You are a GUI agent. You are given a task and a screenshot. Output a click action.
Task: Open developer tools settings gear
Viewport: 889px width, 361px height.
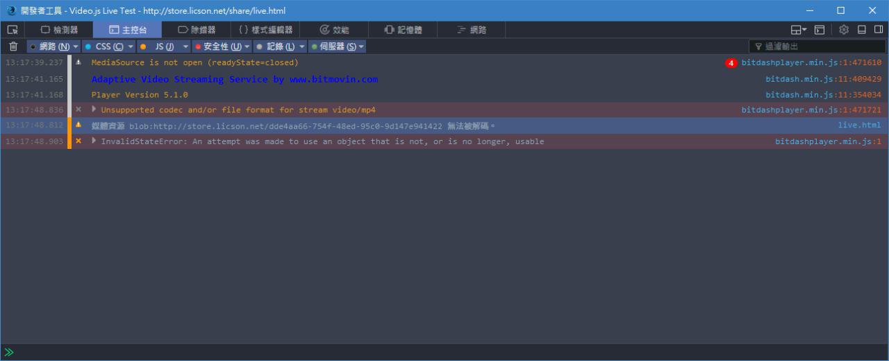[844, 30]
